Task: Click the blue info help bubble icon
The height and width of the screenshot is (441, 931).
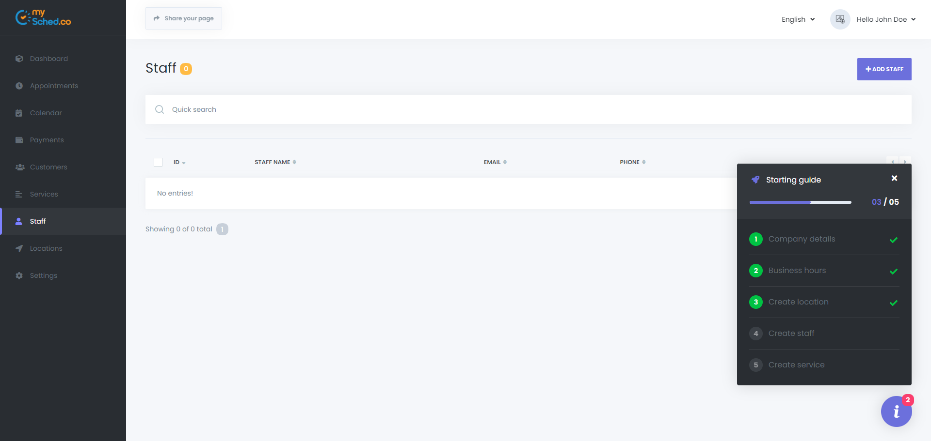Action: tap(896, 411)
